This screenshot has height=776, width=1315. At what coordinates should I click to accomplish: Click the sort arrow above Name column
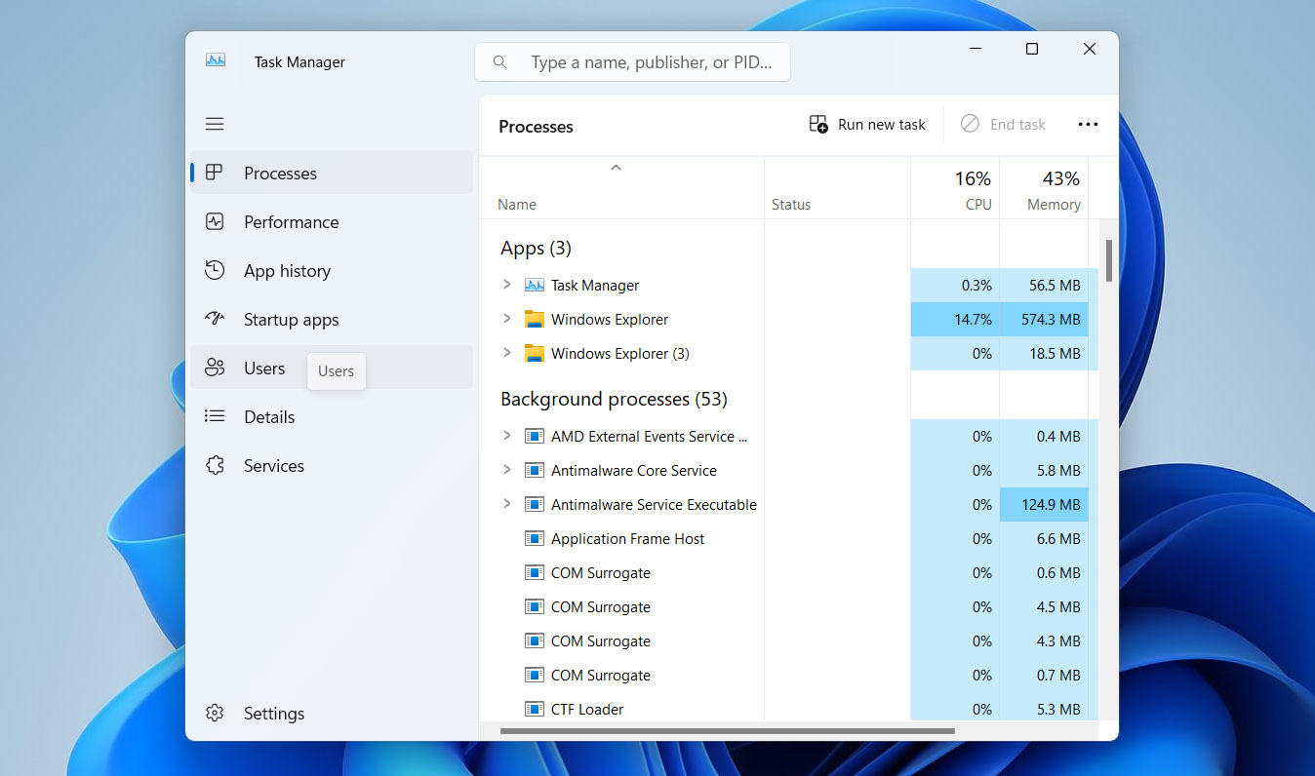click(616, 168)
